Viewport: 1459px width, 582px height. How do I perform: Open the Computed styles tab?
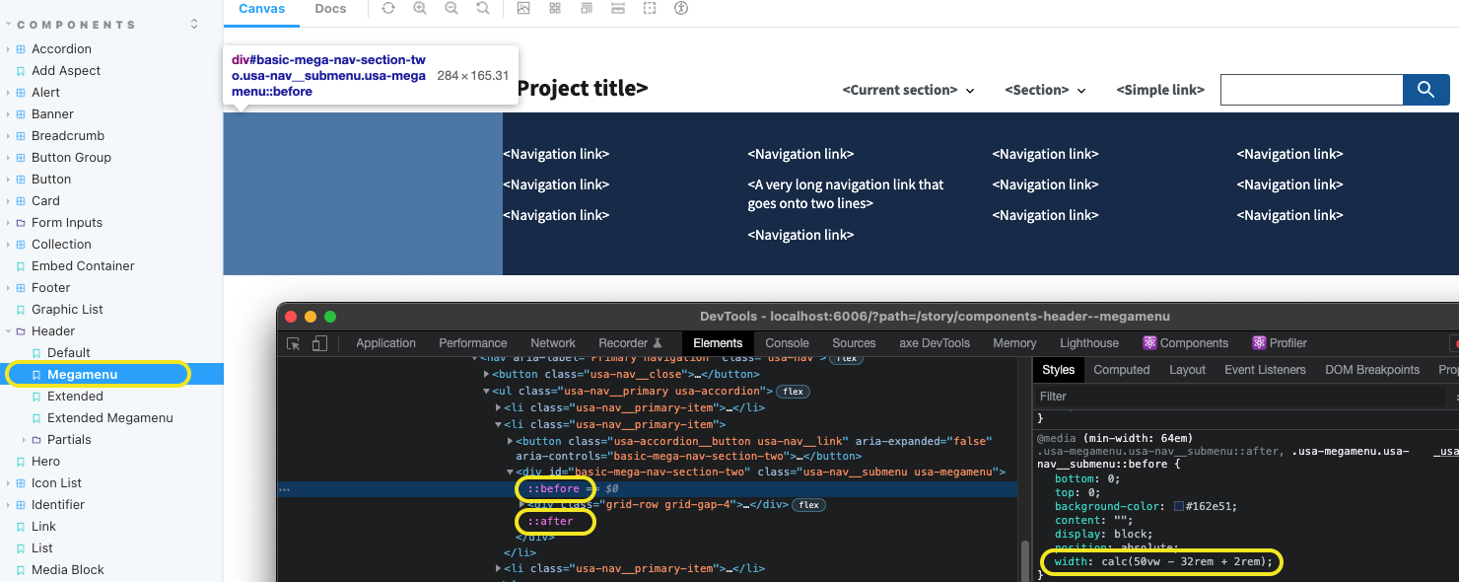tap(1122, 370)
